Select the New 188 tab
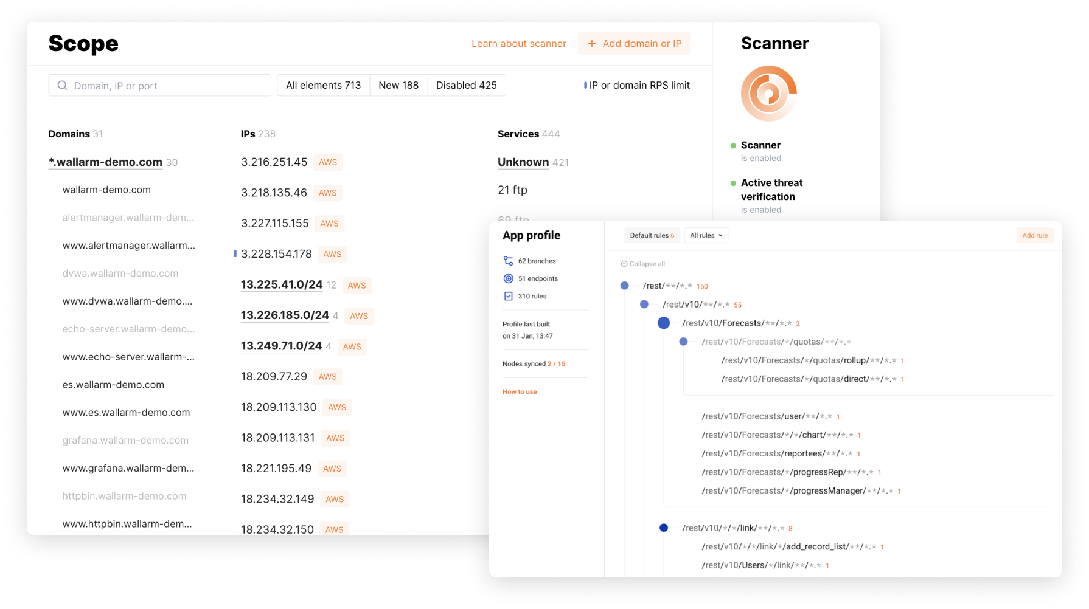The height and width of the screenshot is (609, 1089). pos(398,85)
